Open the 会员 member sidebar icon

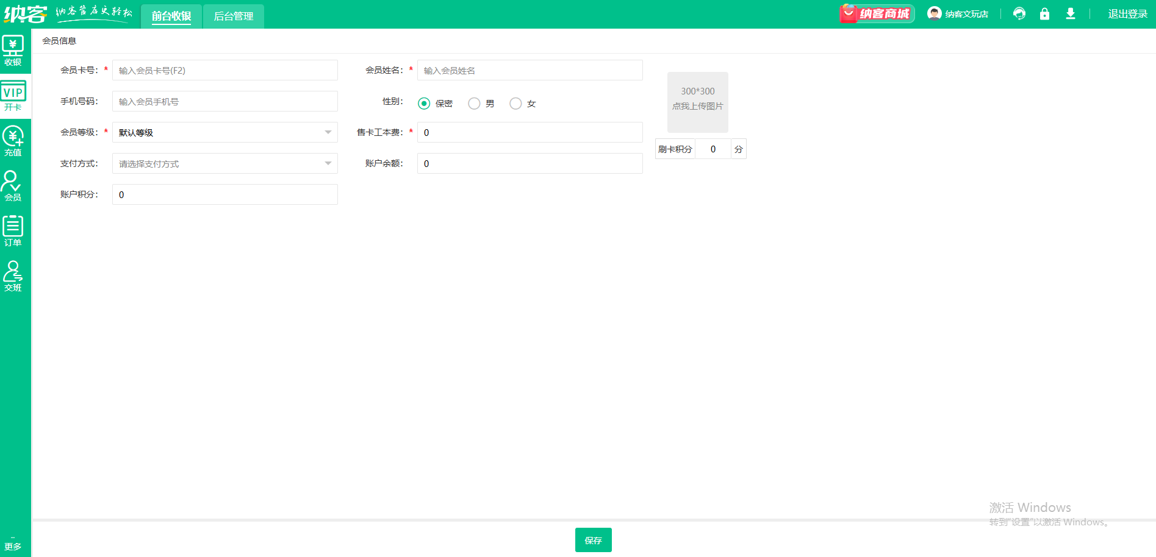[13, 186]
